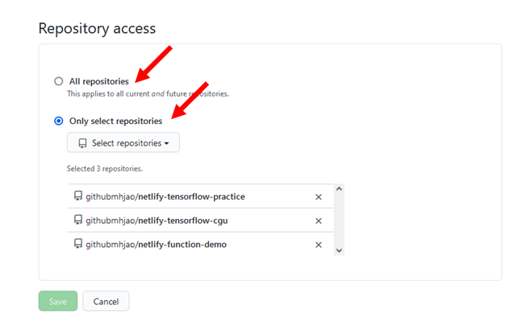Click the All repositories label text
Image resolution: width=530 pixels, height=326 pixels.
(98, 81)
